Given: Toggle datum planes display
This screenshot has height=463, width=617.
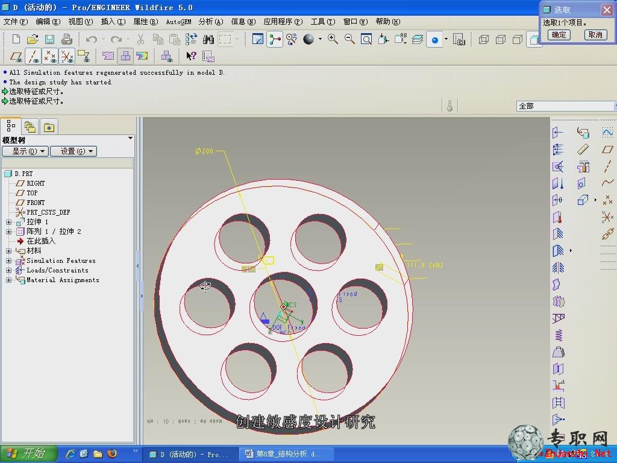Looking at the screenshot, I should tap(16, 56).
